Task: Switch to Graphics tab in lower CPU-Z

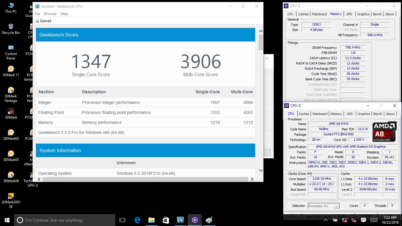Action: point(364,114)
